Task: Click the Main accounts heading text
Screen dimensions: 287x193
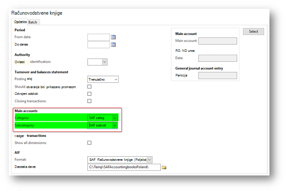Action: pyautogui.click(x=26, y=111)
